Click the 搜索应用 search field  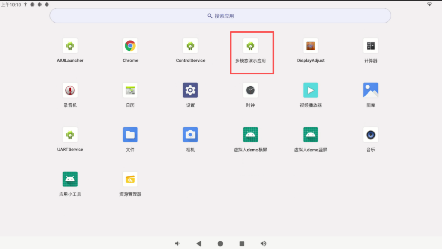[x=220, y=16]
